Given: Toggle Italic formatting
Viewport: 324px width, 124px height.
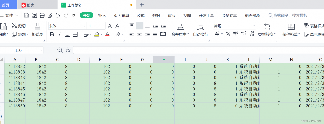Looking at the screenshot, I should coord(60,34).
